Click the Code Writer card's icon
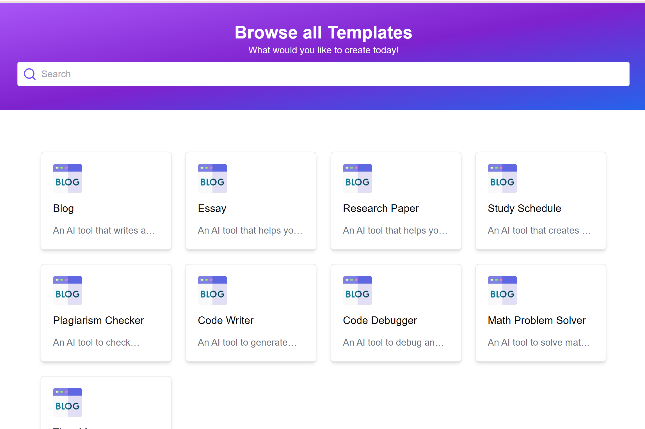This screenshot has width=645, height=429. (212, 291)
